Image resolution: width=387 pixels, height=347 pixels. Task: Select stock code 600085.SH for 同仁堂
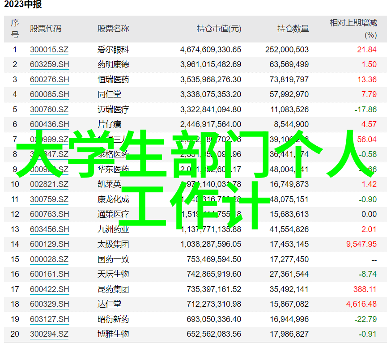pos(50,94)
